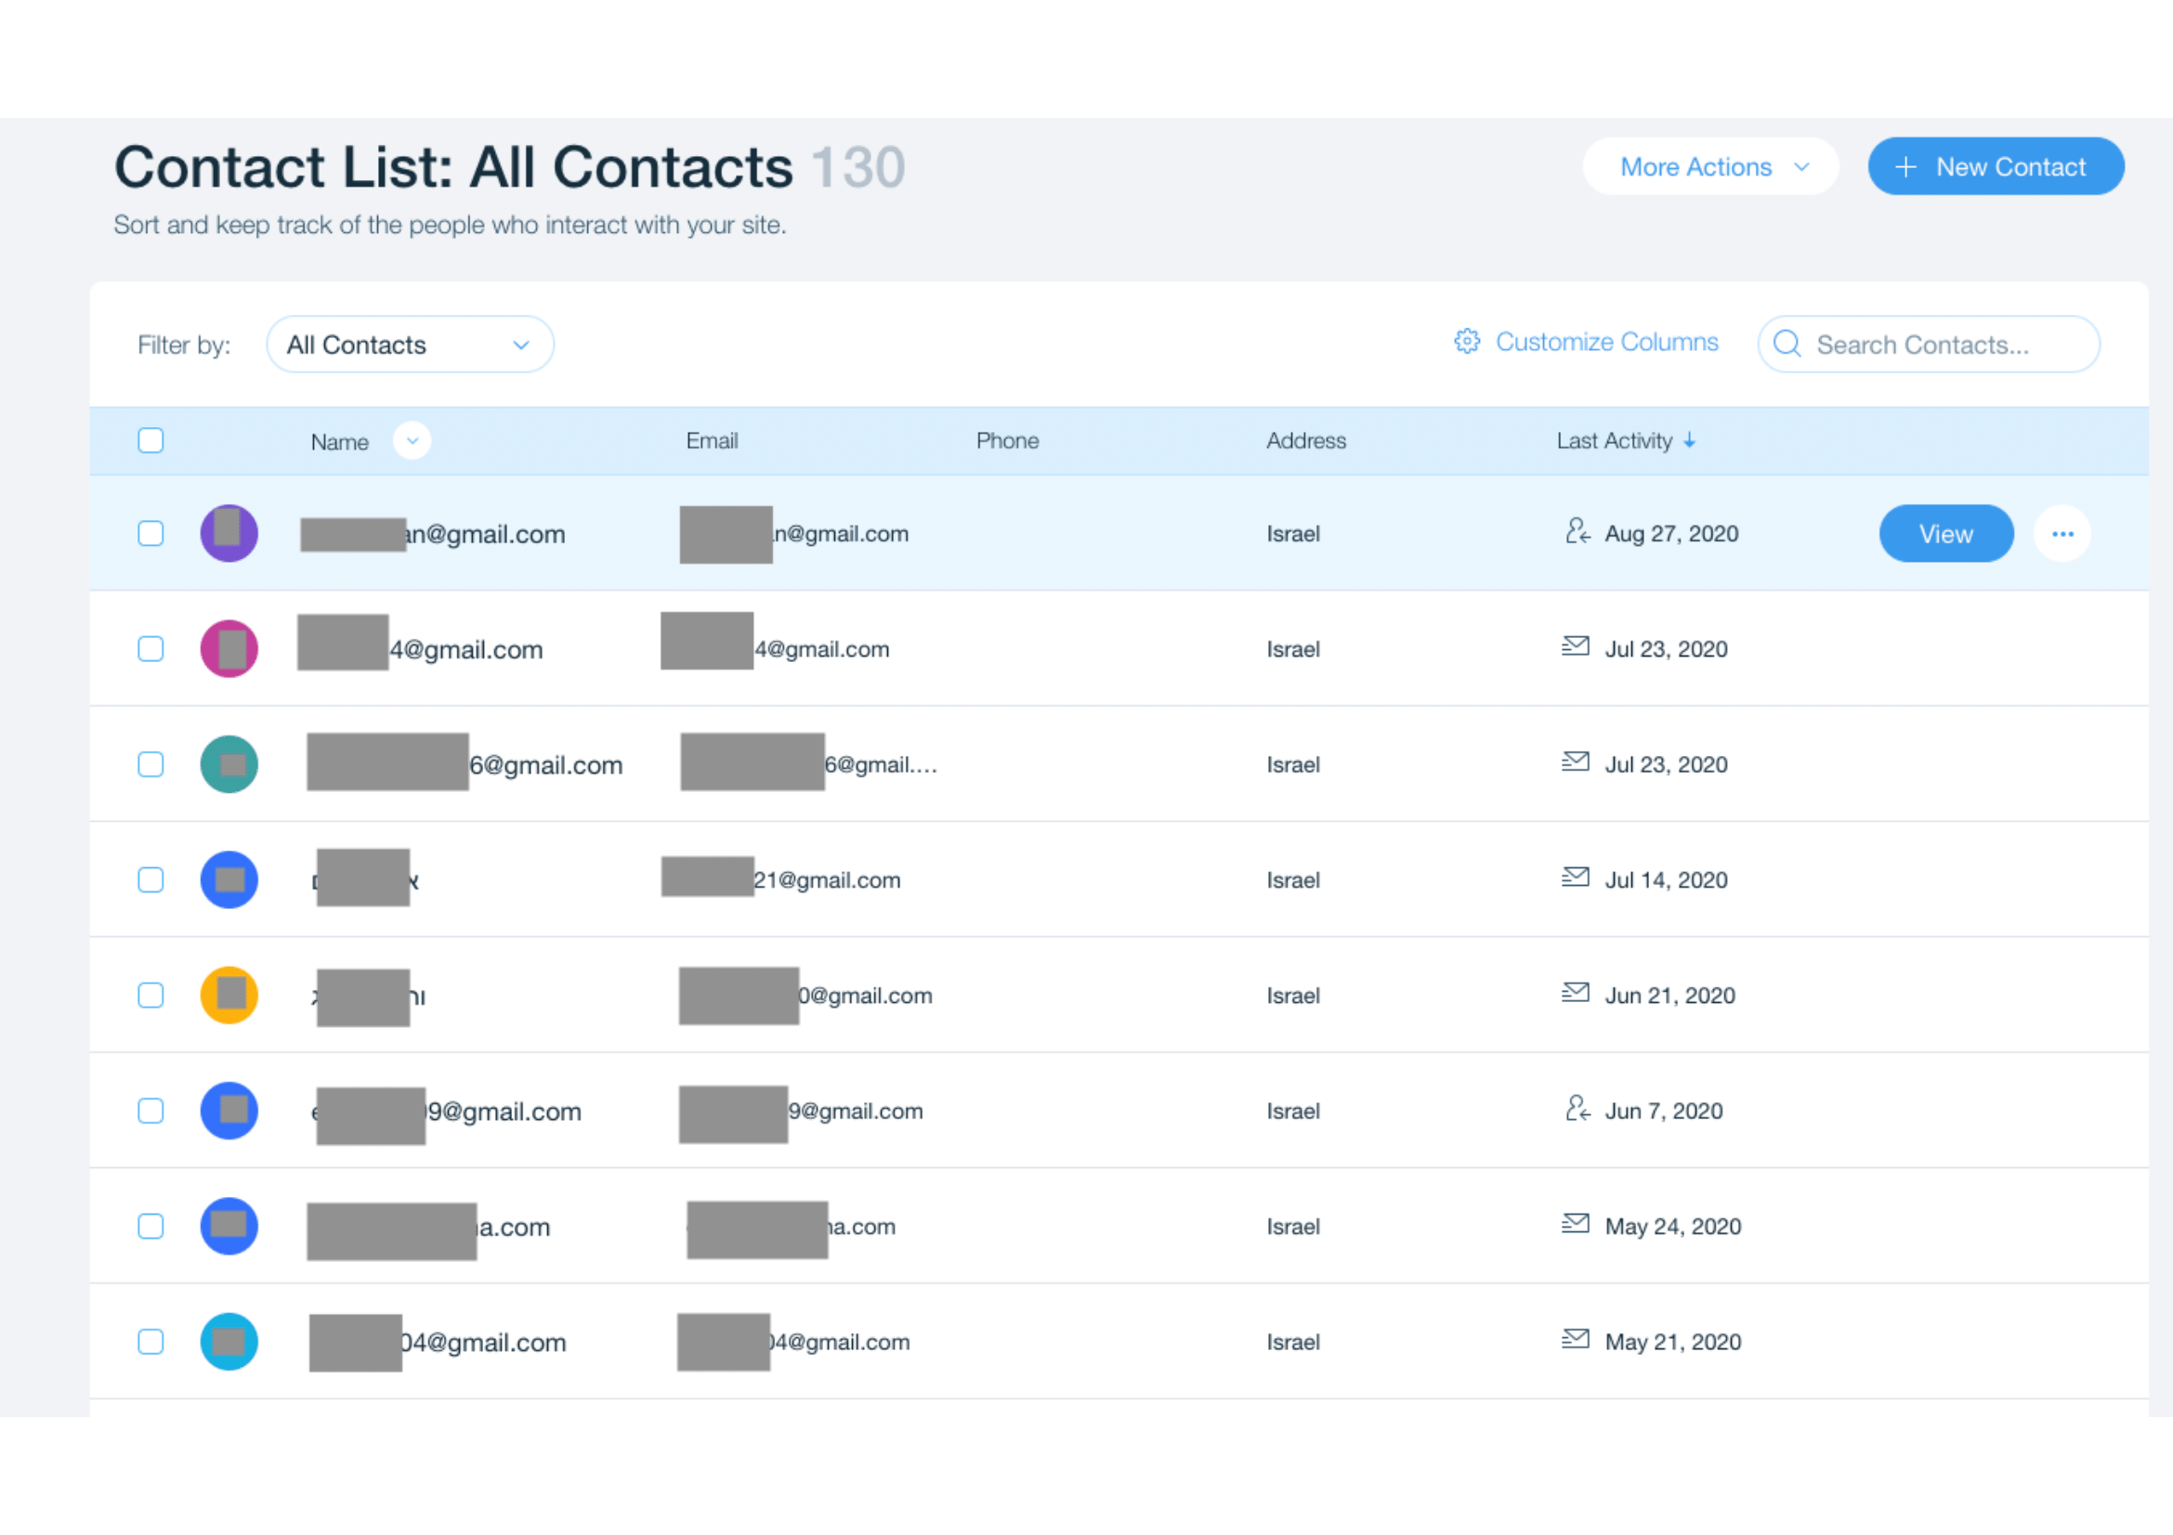Click the Last Activity sort arrow
The width and height of the screenshot is (2173, 1535).
coord(1689,441)
